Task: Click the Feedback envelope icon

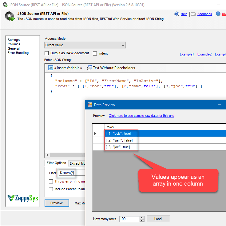Action: [193, 14]
